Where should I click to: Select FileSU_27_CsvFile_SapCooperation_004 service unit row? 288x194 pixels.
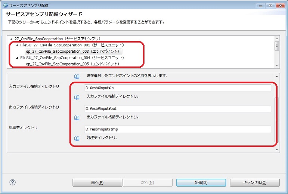(x=72, y=58)
